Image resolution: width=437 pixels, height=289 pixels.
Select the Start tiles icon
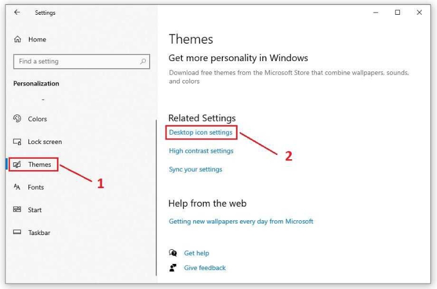click(17, 209)
